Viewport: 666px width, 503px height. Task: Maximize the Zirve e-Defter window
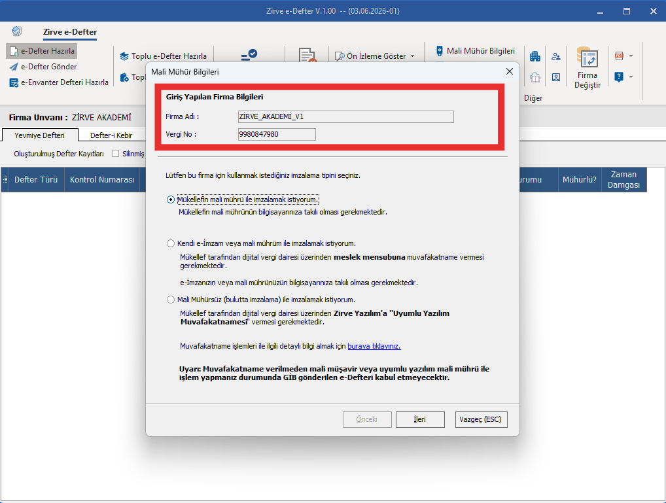(627, 11)
